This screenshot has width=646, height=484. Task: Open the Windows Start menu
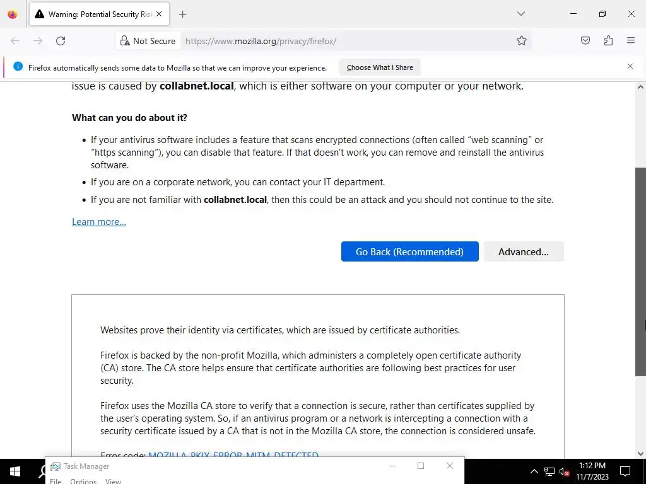click(x=15, y=471)
